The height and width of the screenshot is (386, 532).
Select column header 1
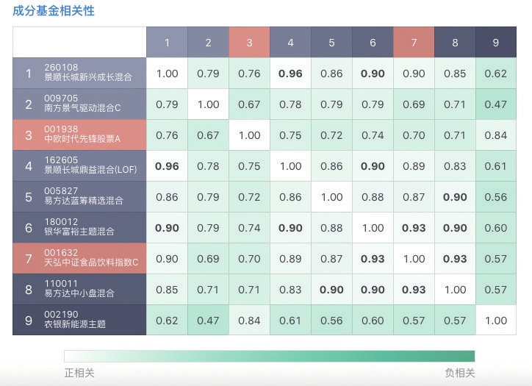(x=167, y=43)
